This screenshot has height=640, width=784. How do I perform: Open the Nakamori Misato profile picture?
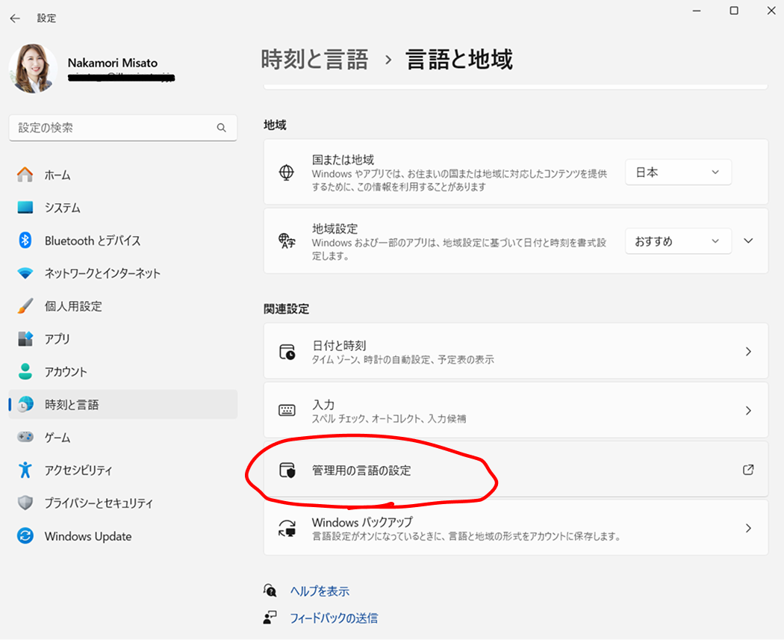33,69
